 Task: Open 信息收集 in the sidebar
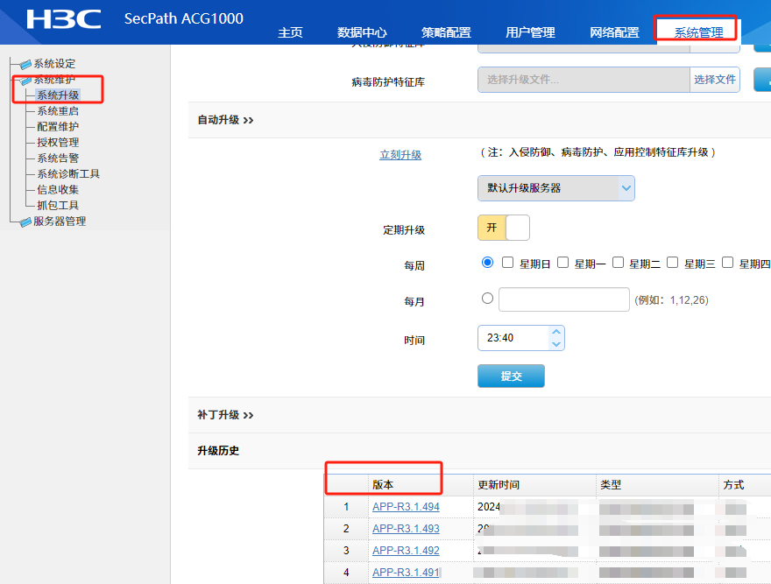coord(58,190)
